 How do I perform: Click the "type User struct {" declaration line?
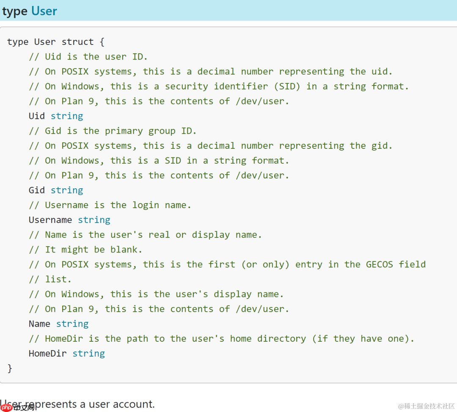pos(56,42)
